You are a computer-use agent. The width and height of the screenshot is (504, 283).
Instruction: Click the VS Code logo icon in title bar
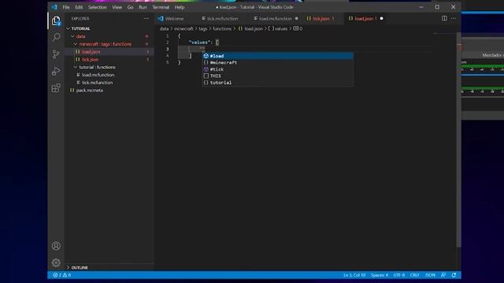(x=54, y=7)
